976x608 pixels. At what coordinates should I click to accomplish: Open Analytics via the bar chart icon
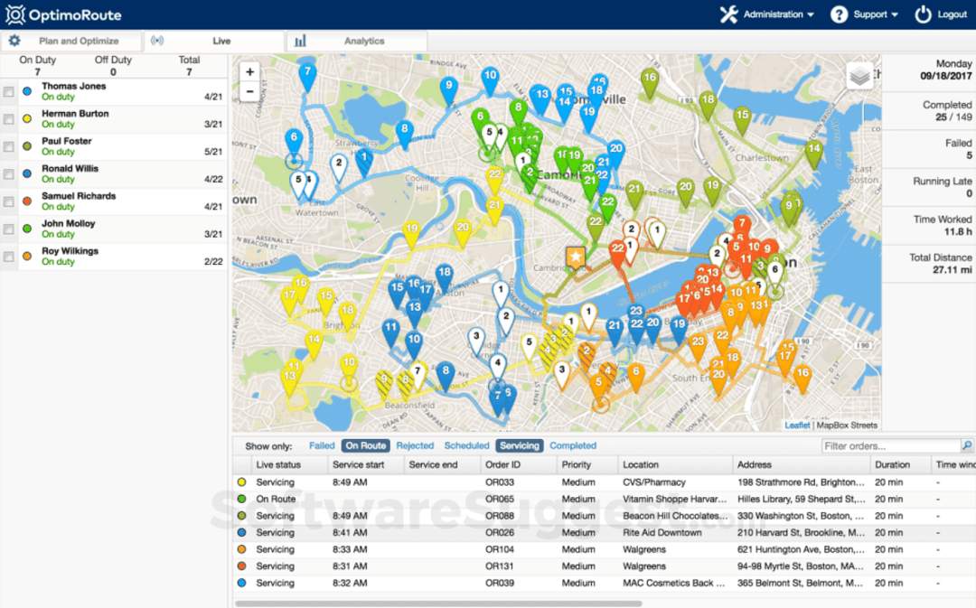(301, 41)
